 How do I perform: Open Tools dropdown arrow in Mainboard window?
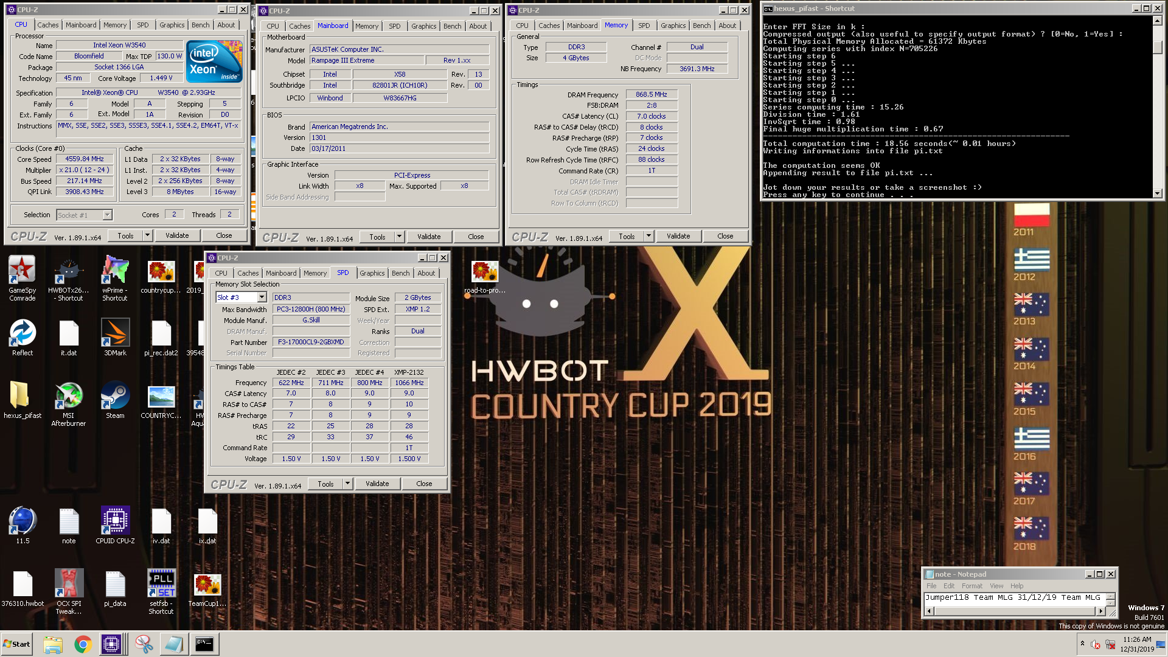click(399, 237)
